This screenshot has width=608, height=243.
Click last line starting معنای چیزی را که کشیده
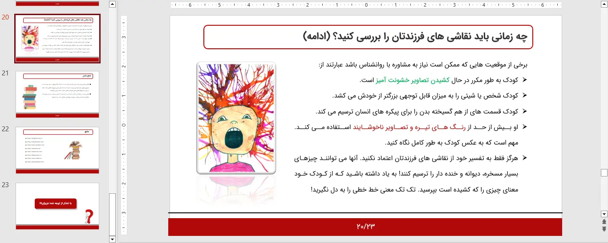(x=414, y=189)
